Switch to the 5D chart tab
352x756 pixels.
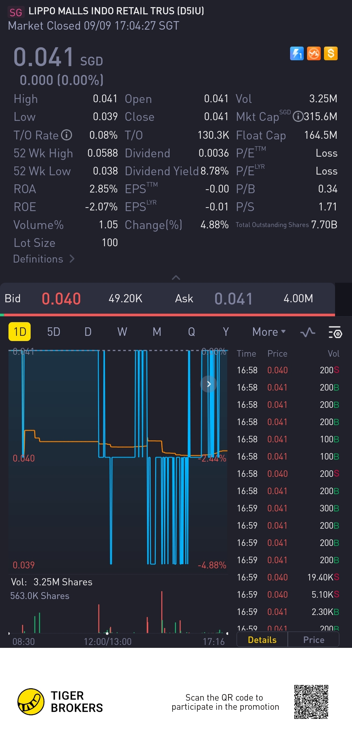[54, 332]
